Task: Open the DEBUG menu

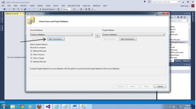Action: pos(40,6)
